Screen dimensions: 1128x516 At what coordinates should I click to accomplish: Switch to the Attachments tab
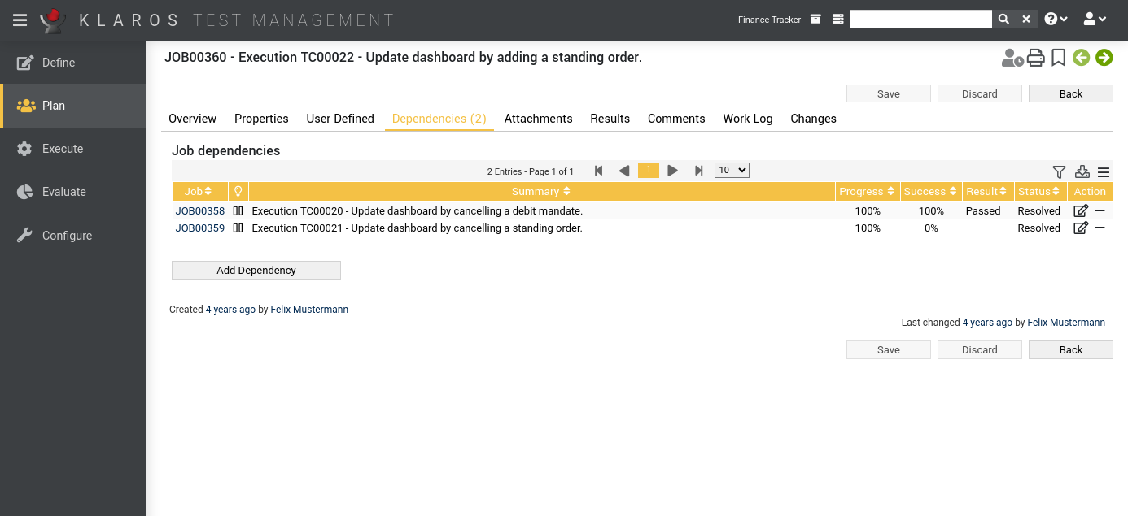538,119
